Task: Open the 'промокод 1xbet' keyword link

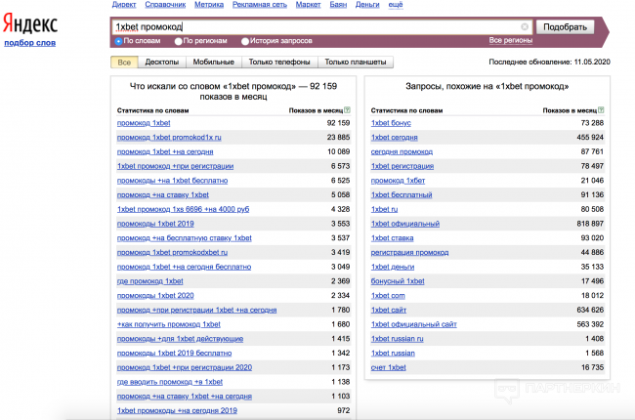Action: click(x=143, y=124)
